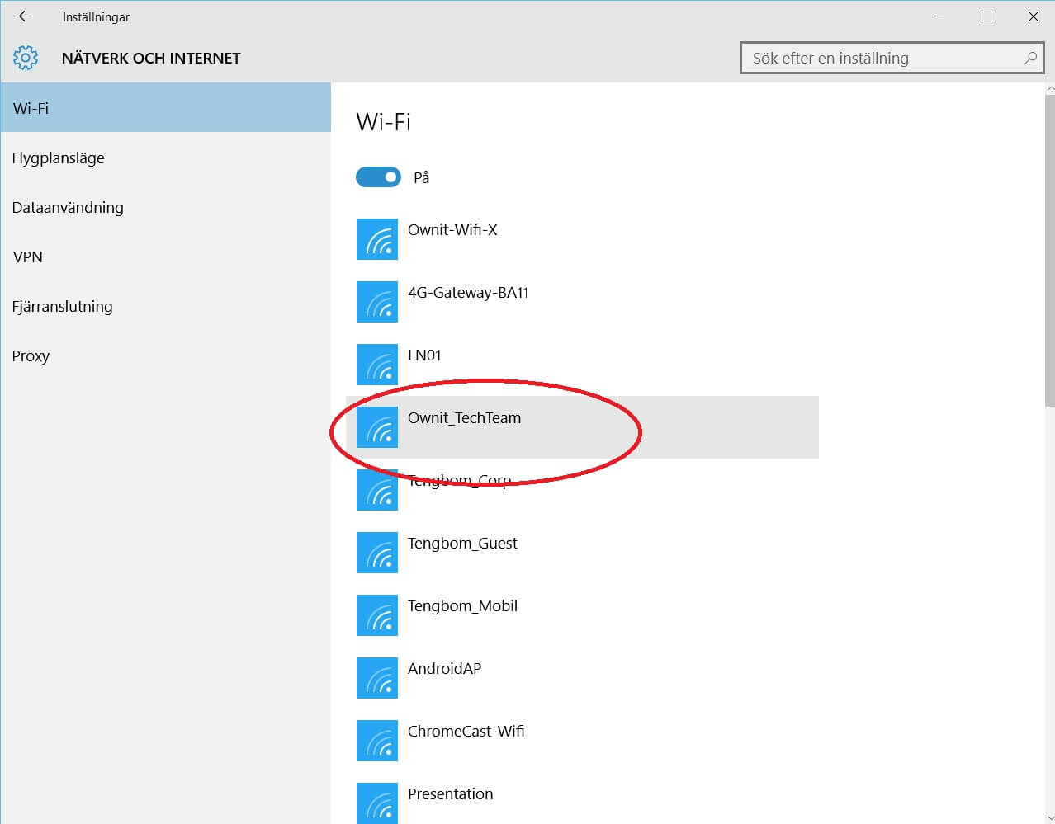Open Proxy settings
The width and height of the screenshot is (1055, 824).
165,355
